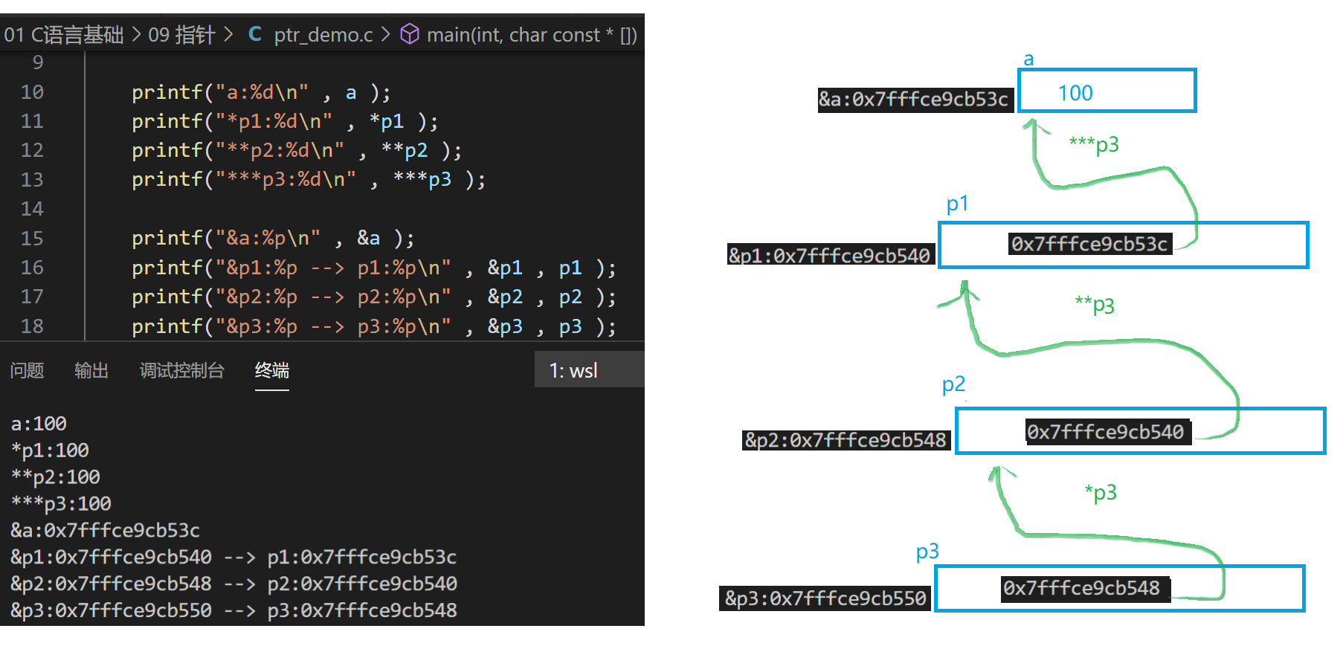The height and width of the screenshot is (646, 1343).
Task: Expand breadcrumb chevron after ptr_demo.c
Action: (x=386, y=35)
